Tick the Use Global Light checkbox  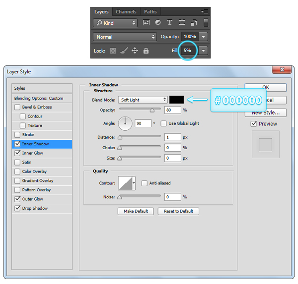click(x=163, y=123)
